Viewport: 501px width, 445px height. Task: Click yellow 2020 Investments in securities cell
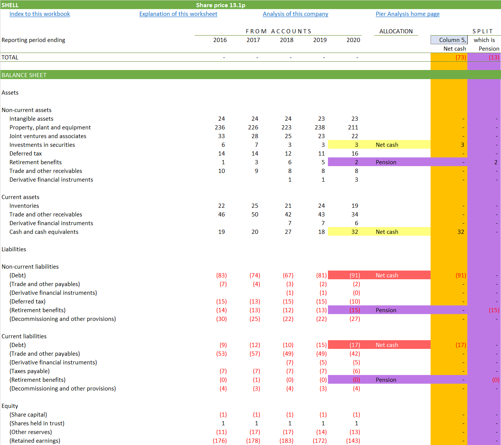tap(345, 145)
